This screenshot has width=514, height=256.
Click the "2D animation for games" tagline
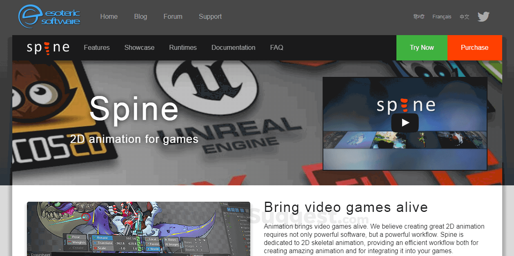[134, 139]
